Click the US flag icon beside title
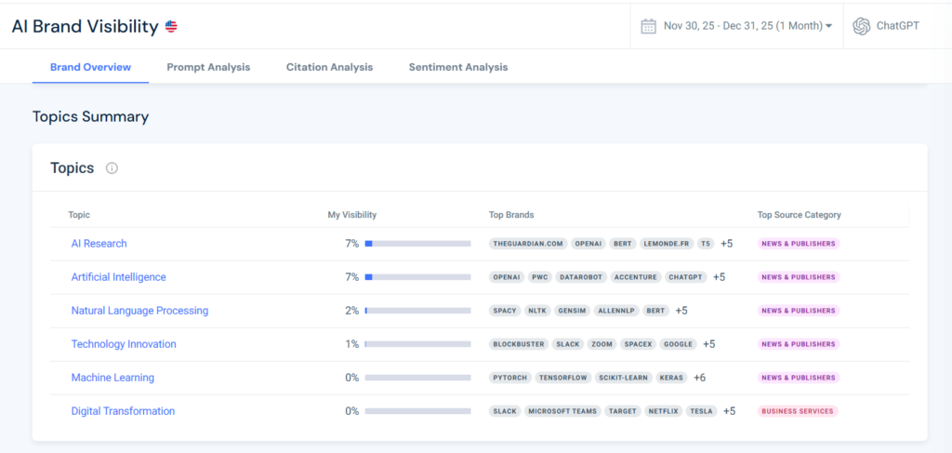The image size is (952, 453). click(171, 27)
